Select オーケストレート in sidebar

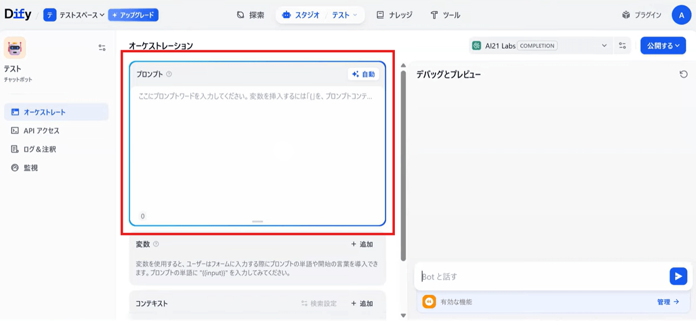coord(56,112)
